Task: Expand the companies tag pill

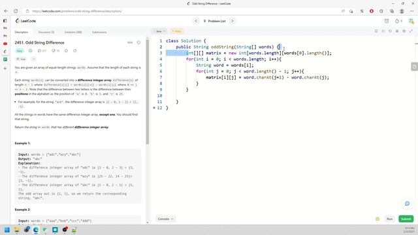Action: tap(21, 59)
